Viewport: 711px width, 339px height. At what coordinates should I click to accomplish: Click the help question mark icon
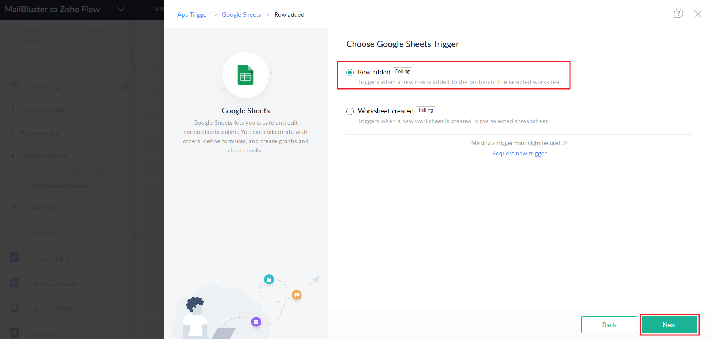click(678, 14)
